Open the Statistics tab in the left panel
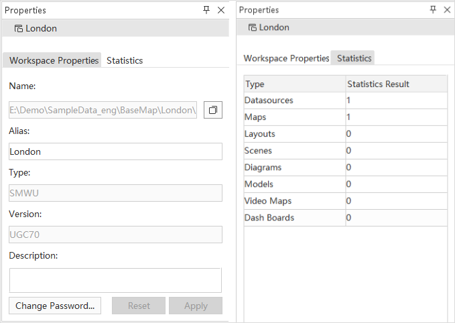455x323 pixels. coord(125,60)
